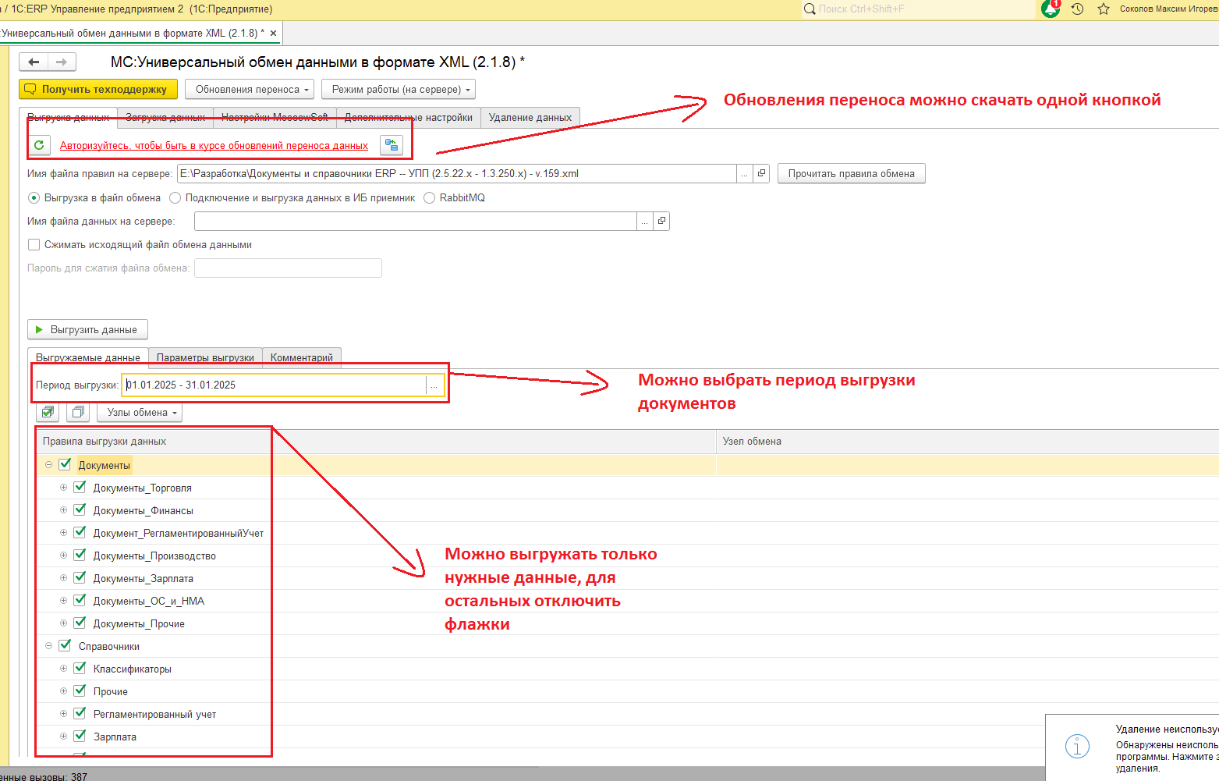Image resolution: width=1219 pixels, height=781 pixels.
Task: Open the Авторизуйтесь link about transfer updates
Action: 214,146
